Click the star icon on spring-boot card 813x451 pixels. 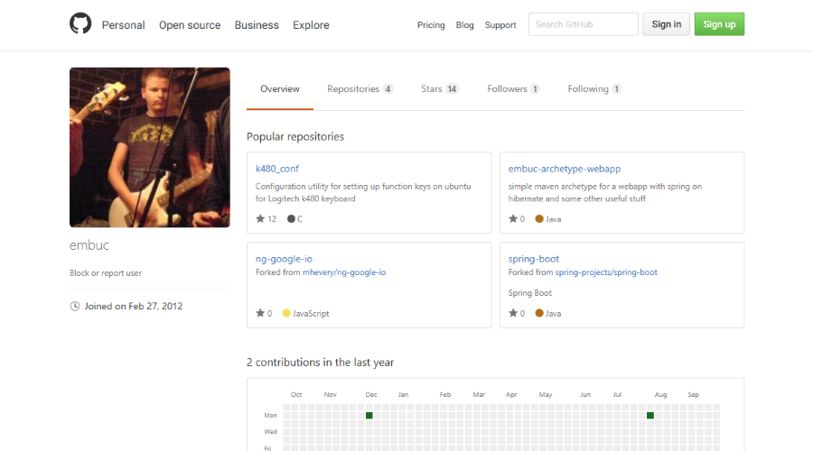point(513,314)
